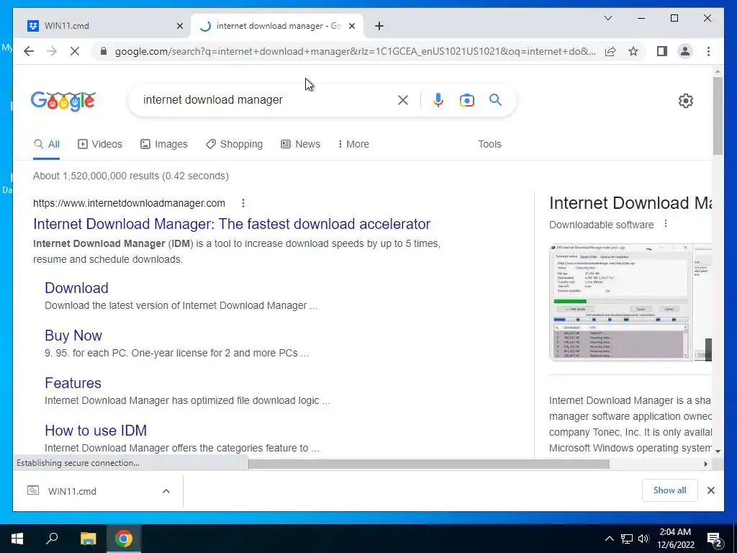The width and height of the screenshot is (737, 553).
Task: Open Windows taskbar search
Action: point(52,539)
